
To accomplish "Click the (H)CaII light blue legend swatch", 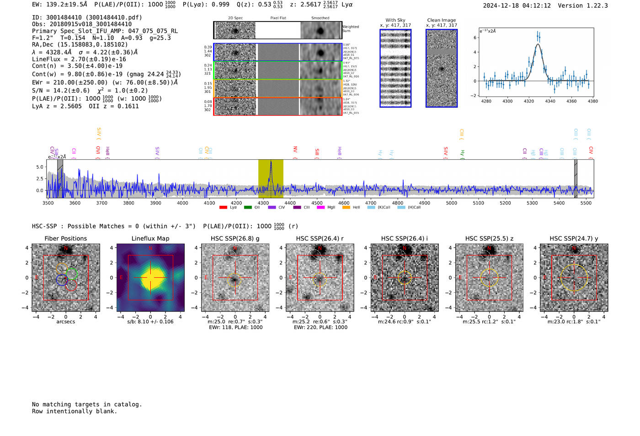I will coord(401,208).
